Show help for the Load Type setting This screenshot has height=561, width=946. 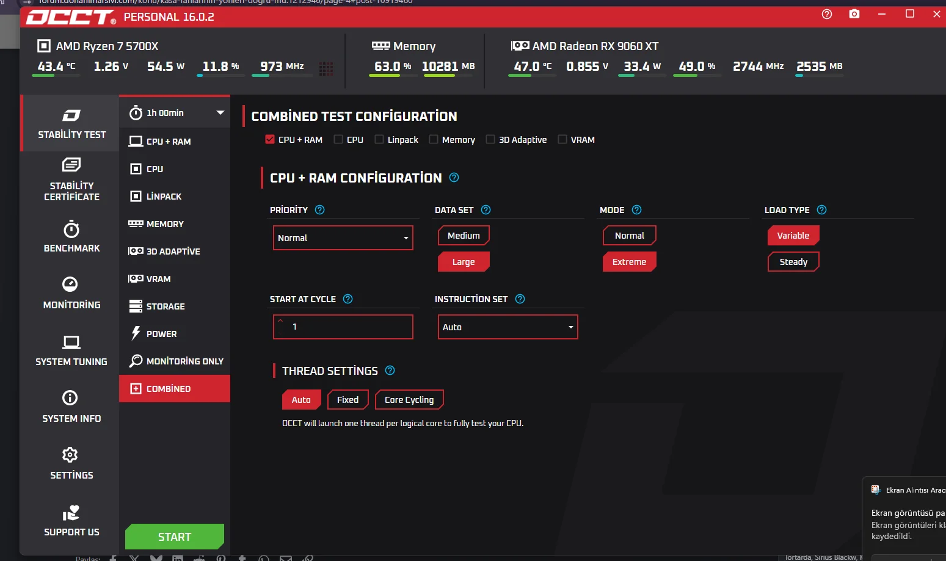(821, 210)
